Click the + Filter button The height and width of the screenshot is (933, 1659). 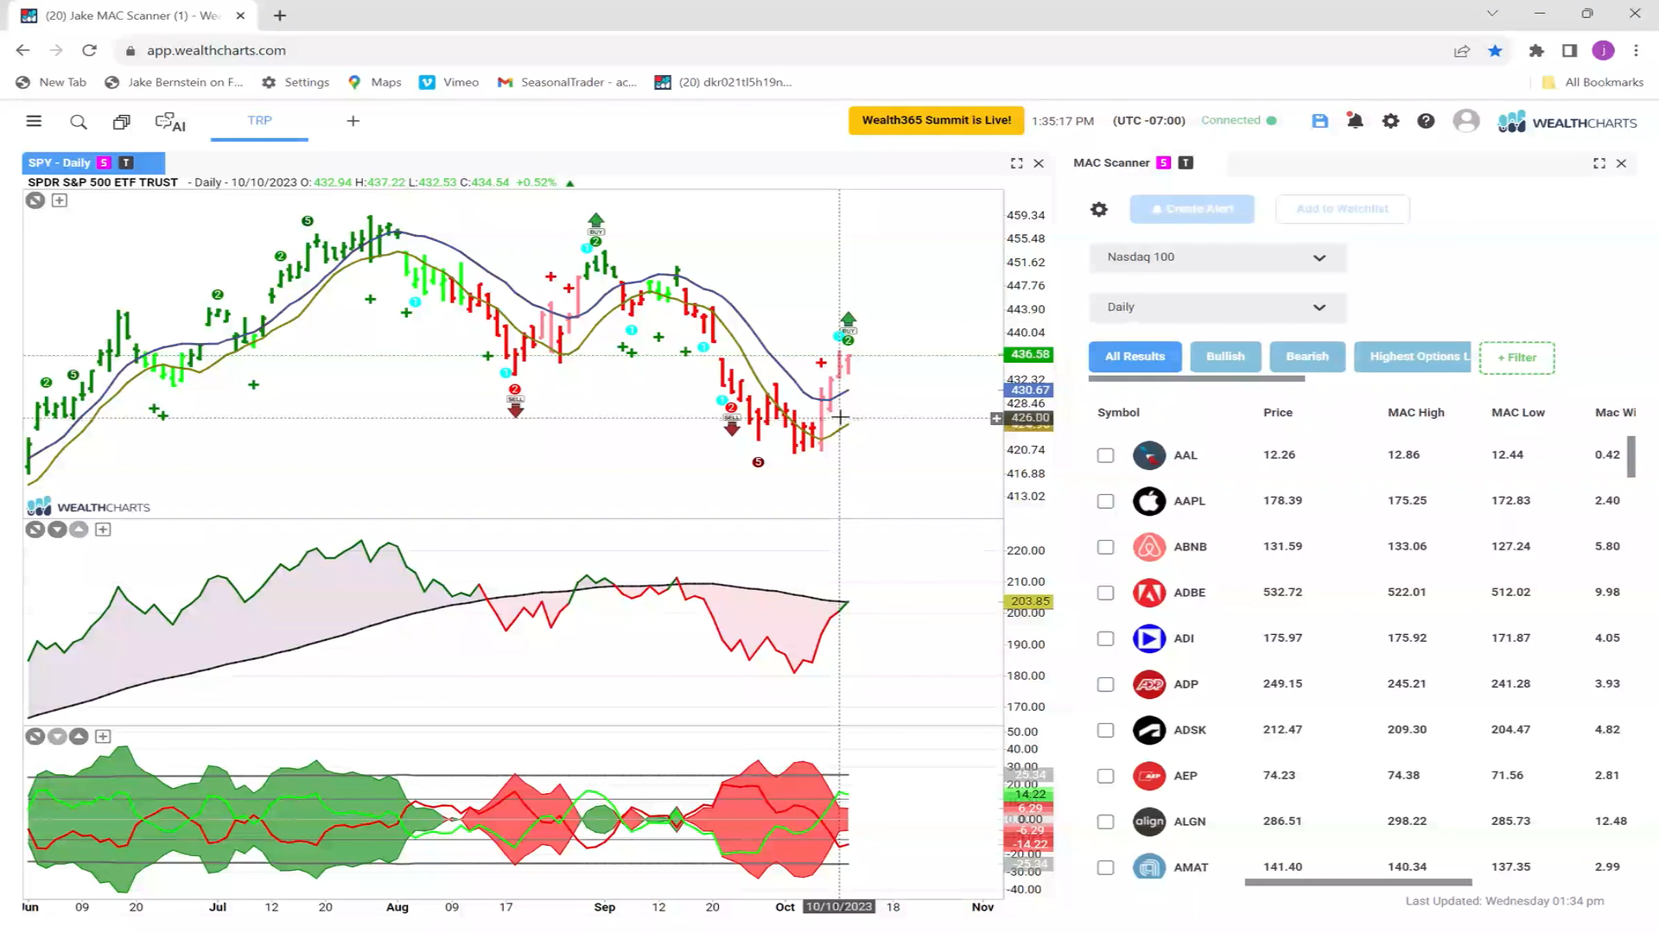click(x=1516, y=358)
